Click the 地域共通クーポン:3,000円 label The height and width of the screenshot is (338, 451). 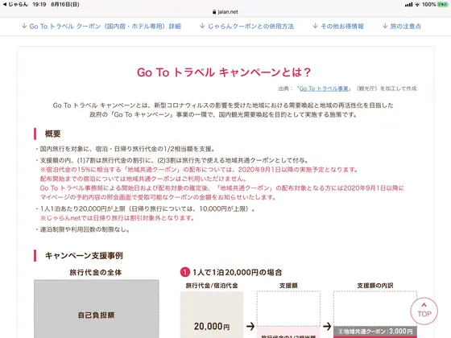coord(375,331)
